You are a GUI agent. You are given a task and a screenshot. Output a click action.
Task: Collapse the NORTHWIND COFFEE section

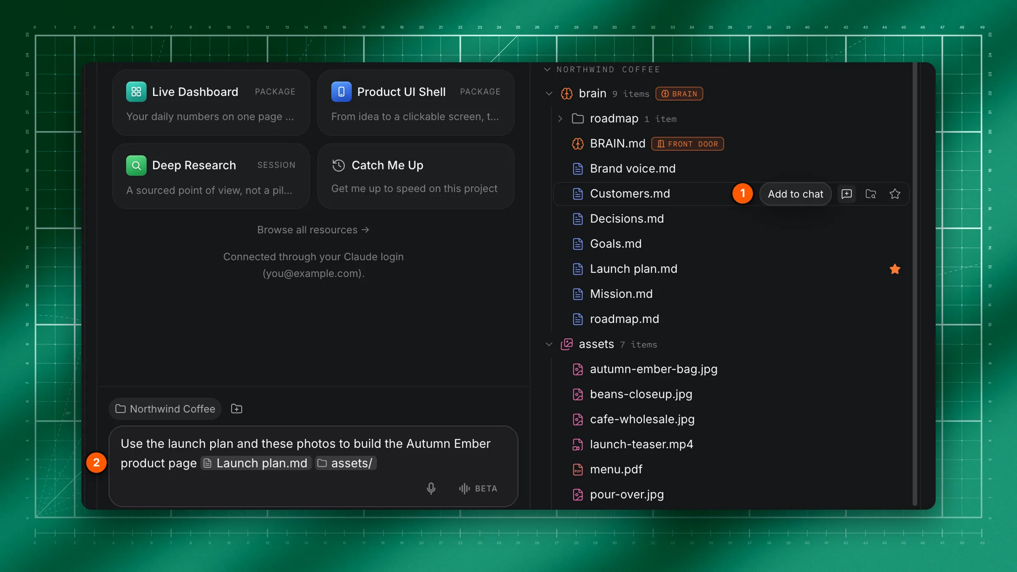547,69
